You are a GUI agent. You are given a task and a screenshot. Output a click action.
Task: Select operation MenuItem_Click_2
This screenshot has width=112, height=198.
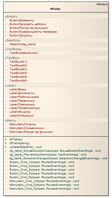coord(44,185)
